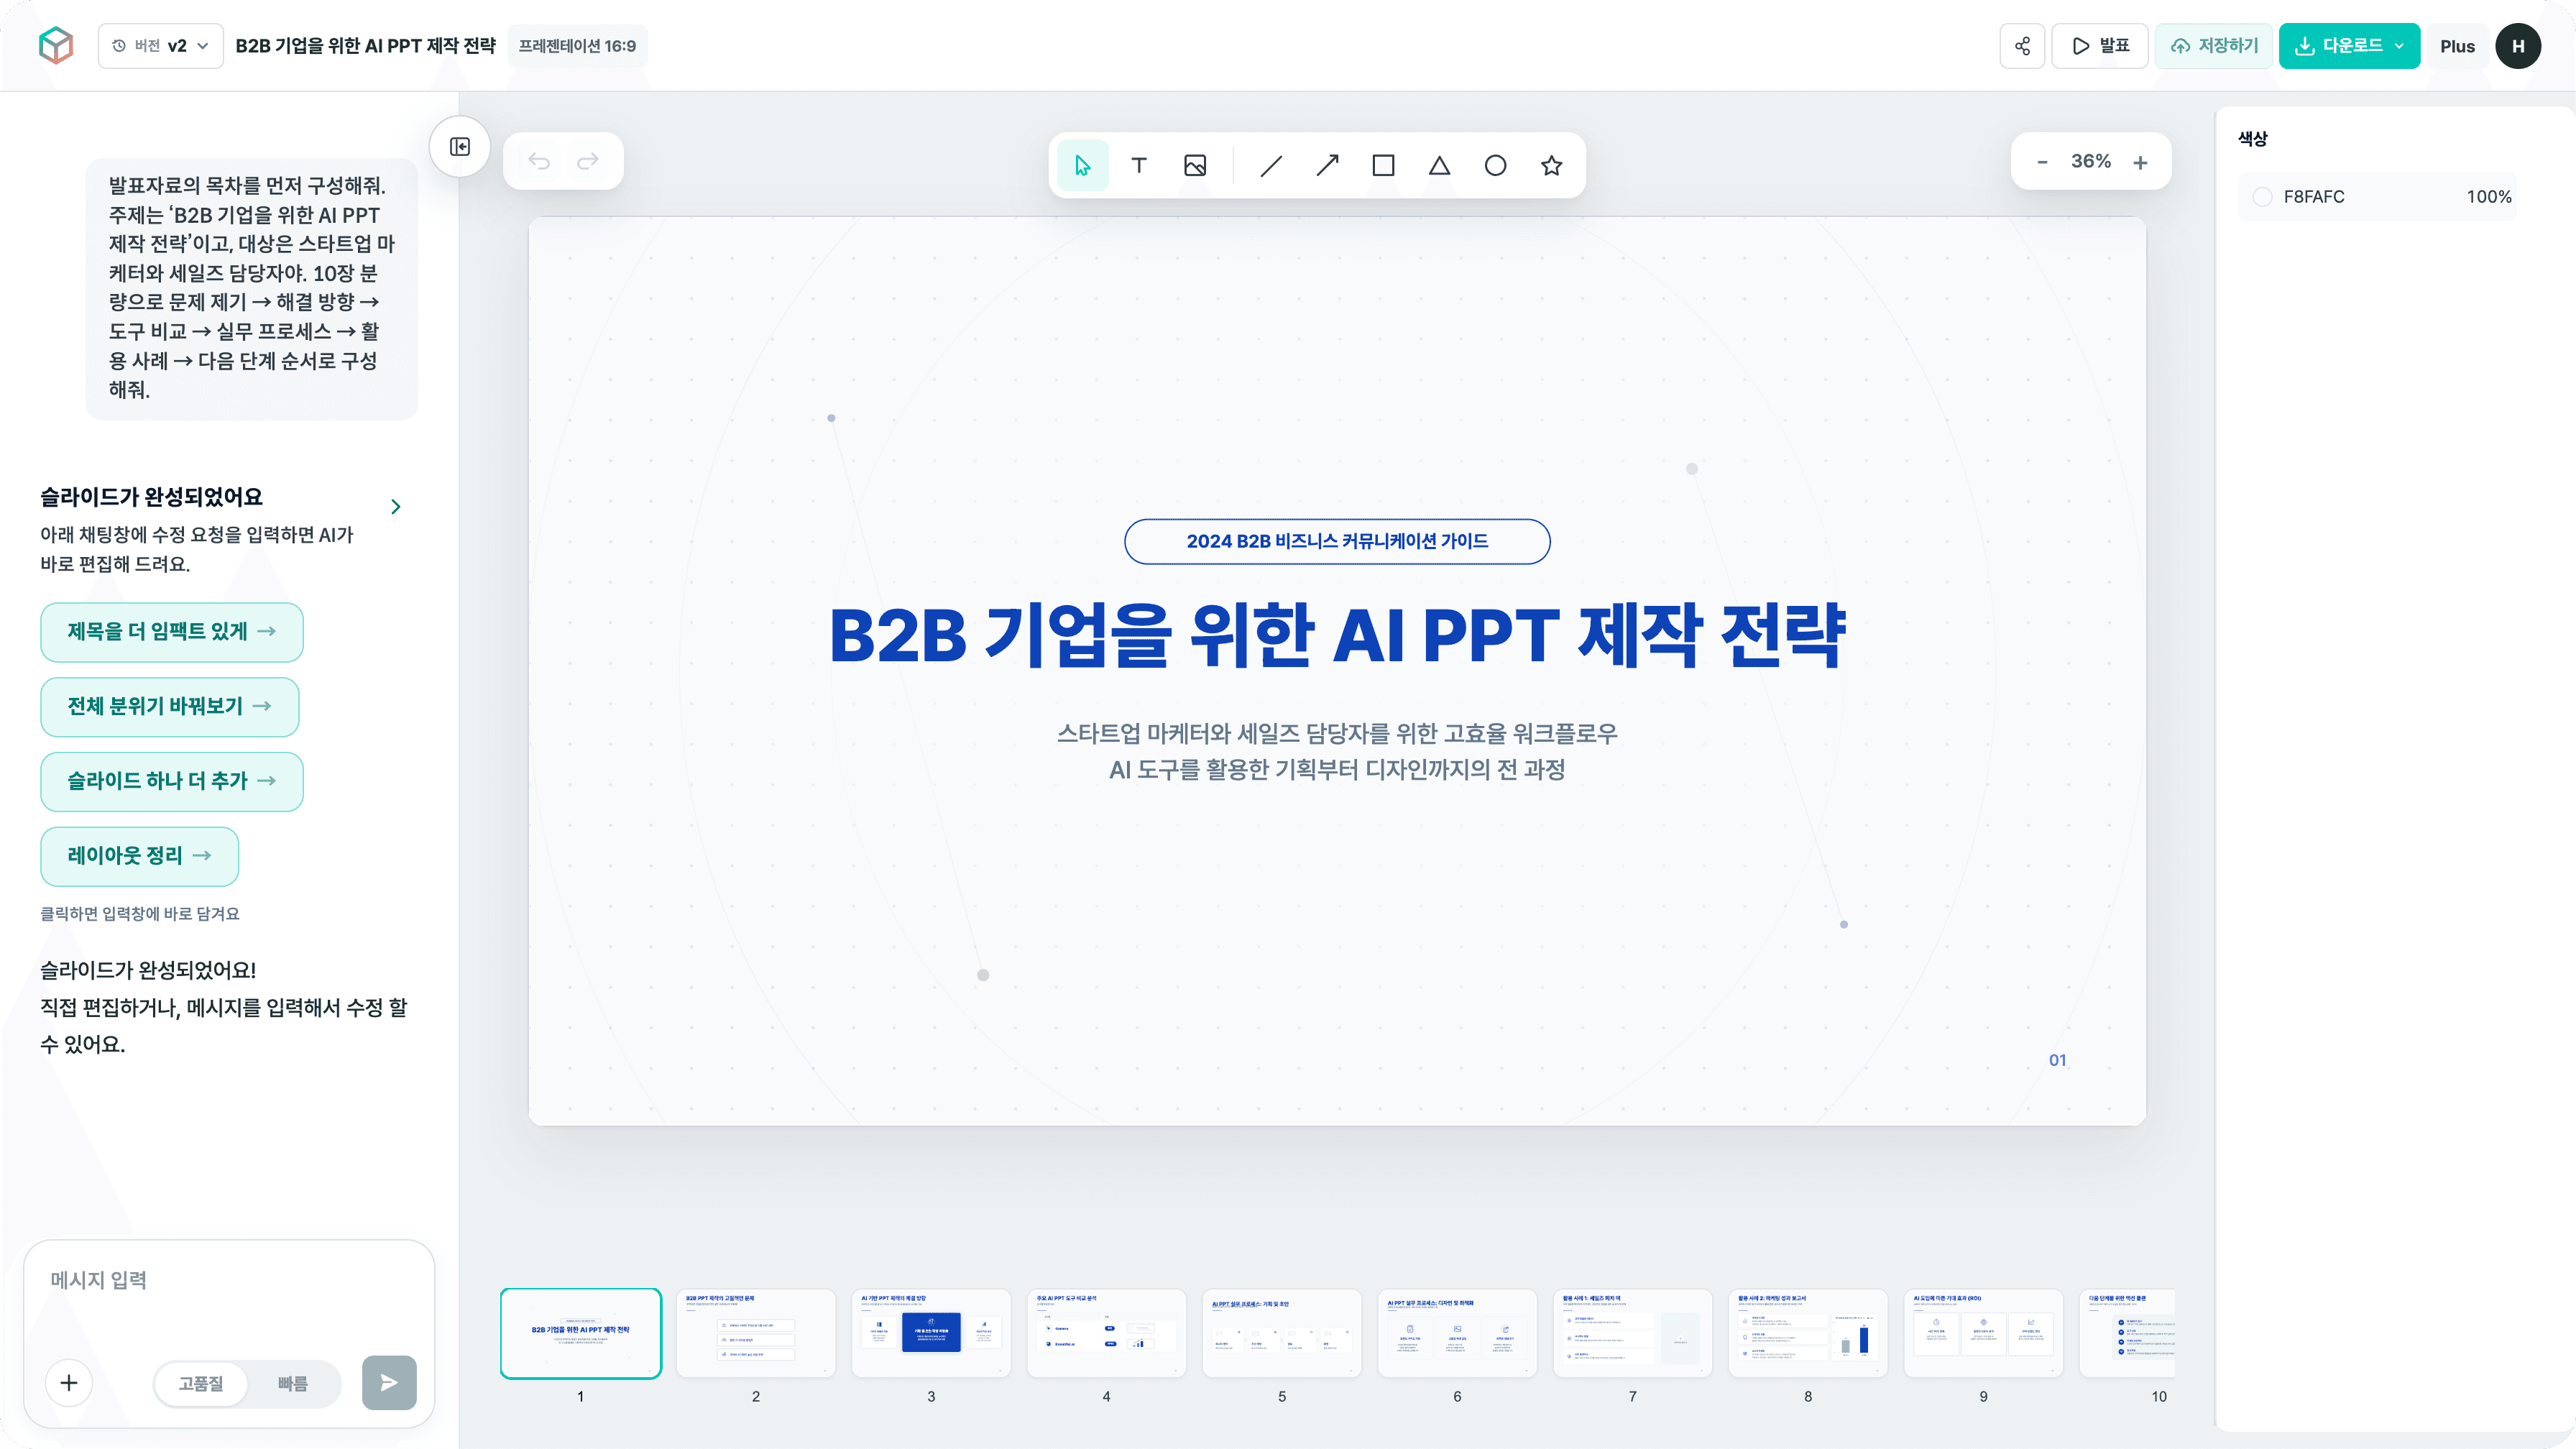The height and width of the screenshot is (1449, 2576).
Task: Select the 빠름 fast mode
Action: (x=293, y=1384)
